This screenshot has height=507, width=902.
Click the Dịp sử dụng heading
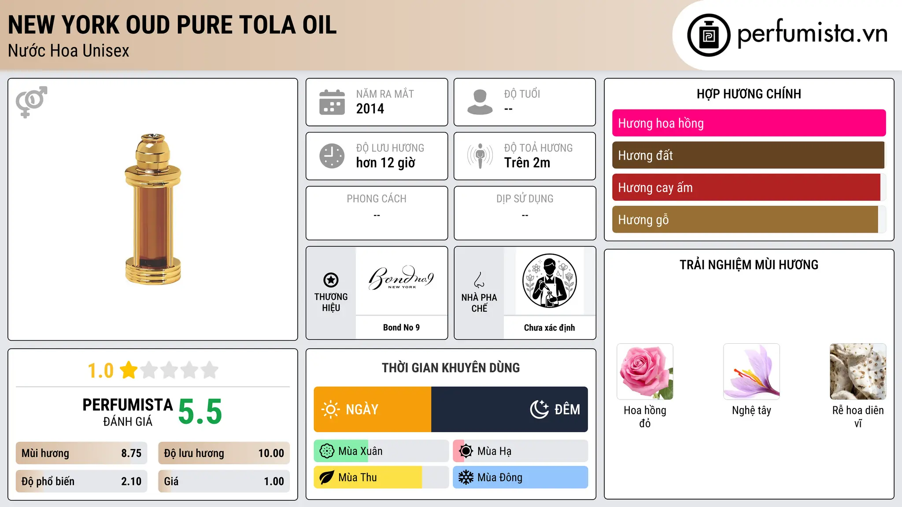525,198
